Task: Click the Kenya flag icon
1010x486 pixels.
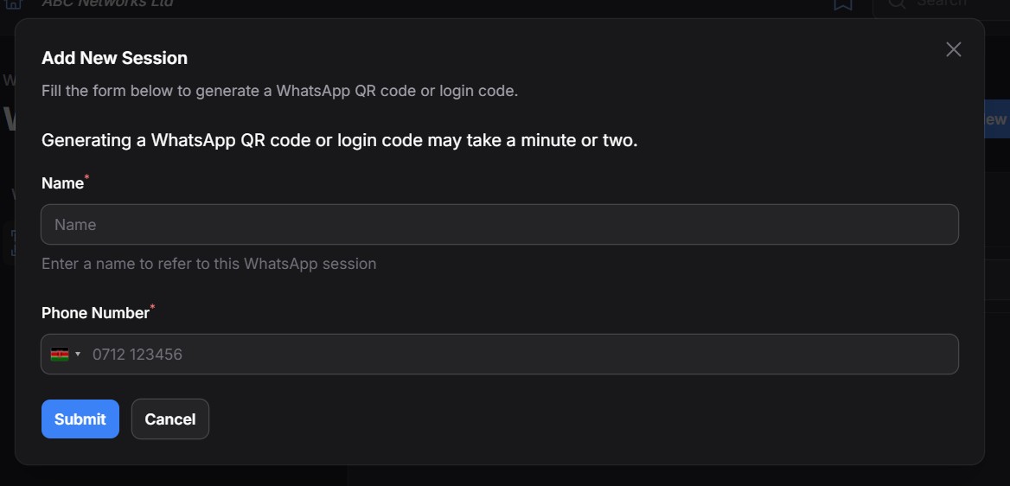Action: pos(60,355)
